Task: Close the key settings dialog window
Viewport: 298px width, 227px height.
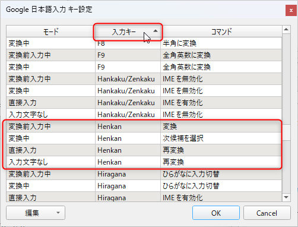Action: 291,11
